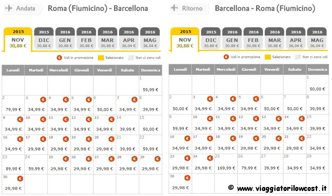
Task: Select Andata November 17 fare 29,98 €
Action: point(36,149)
